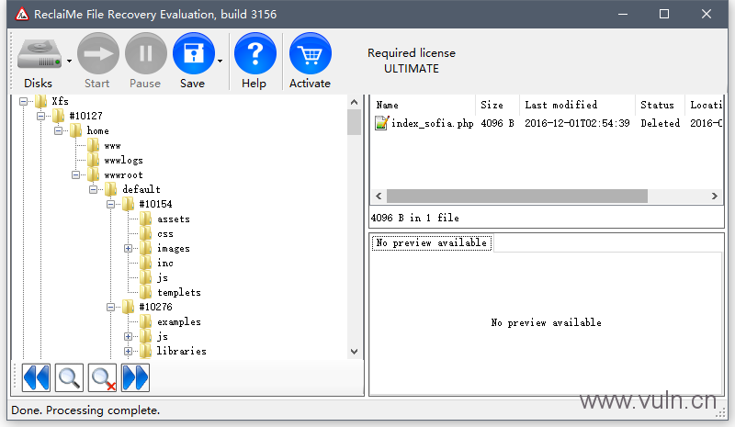This screenshot has height=427, width=735.
Task: Click the Save floppy icon
Action: click(194, 53)
